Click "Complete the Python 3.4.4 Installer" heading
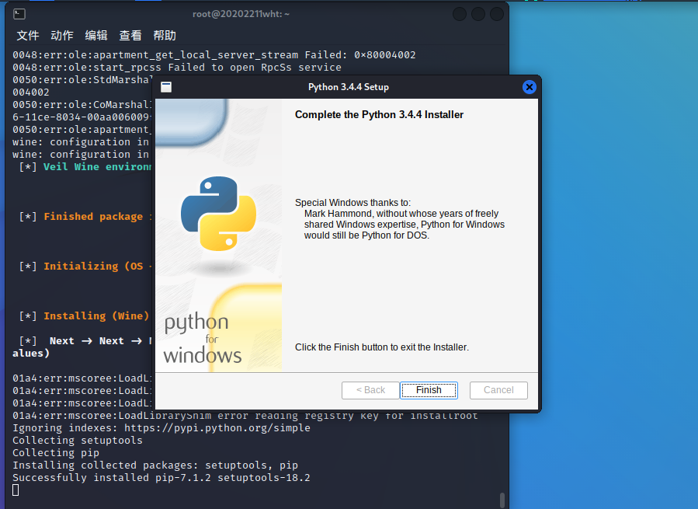 pos(379,114)
